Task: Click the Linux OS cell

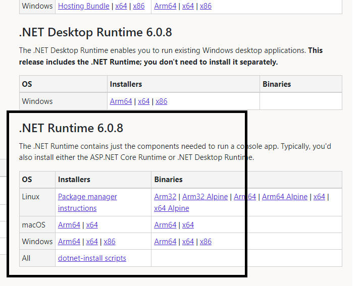Action: [37, 202]
